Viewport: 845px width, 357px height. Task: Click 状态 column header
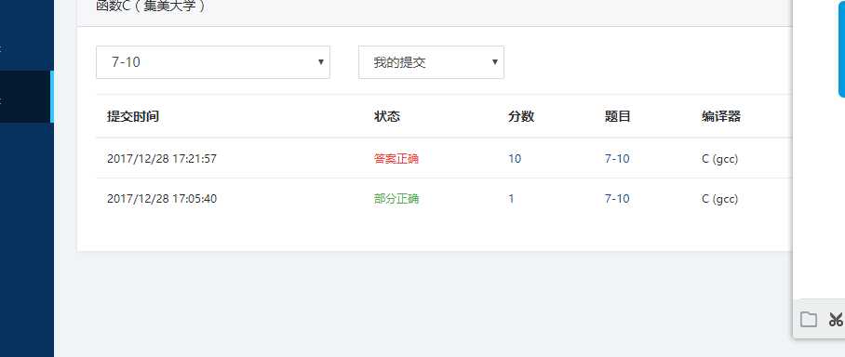(x=387, y=116)
